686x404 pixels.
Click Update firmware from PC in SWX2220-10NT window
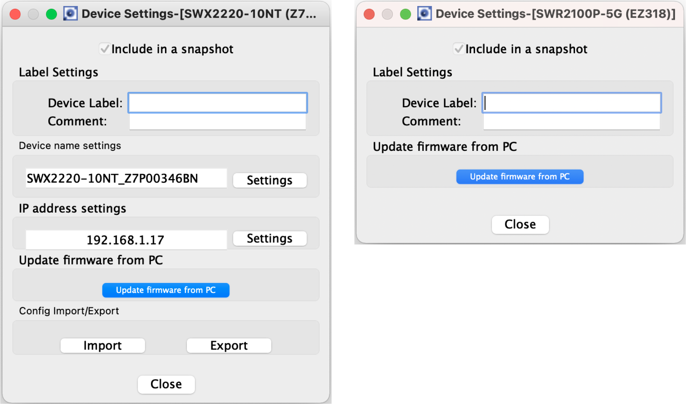point(166,290)
